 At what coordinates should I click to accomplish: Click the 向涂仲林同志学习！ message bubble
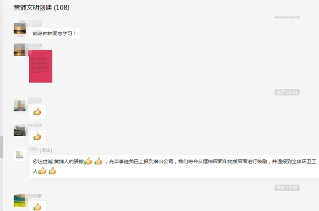click(55, 33)
